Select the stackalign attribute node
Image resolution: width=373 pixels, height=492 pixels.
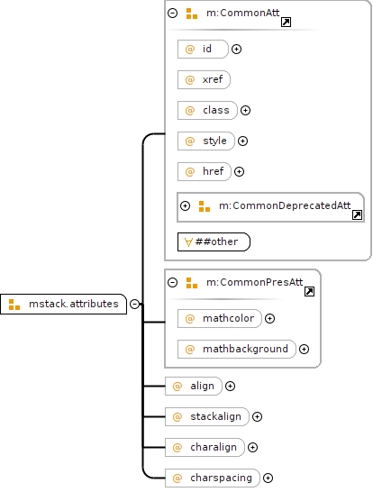pyautogui.click(x=207, y=416)
